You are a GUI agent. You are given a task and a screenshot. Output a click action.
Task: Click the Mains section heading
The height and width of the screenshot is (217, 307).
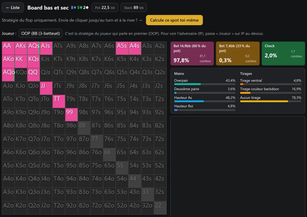click(x=179, y=74)
